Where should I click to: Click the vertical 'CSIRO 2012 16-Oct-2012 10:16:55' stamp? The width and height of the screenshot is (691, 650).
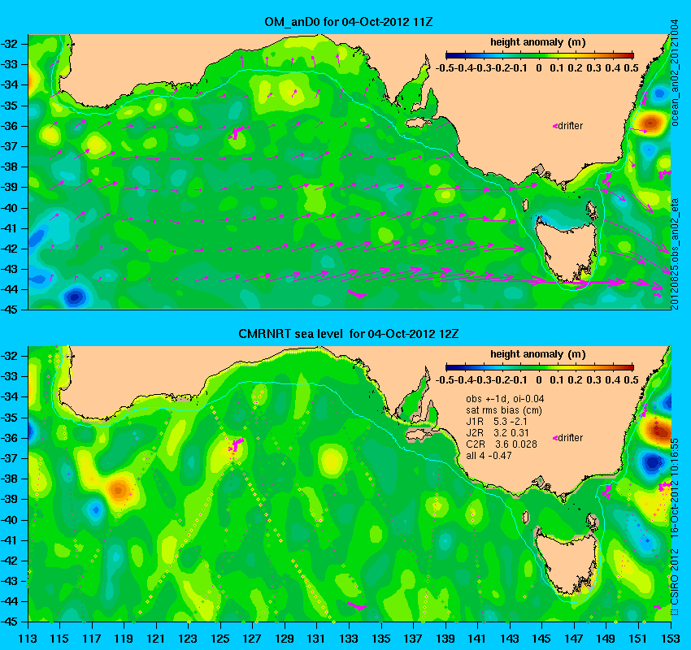click(x=675, y=526)
